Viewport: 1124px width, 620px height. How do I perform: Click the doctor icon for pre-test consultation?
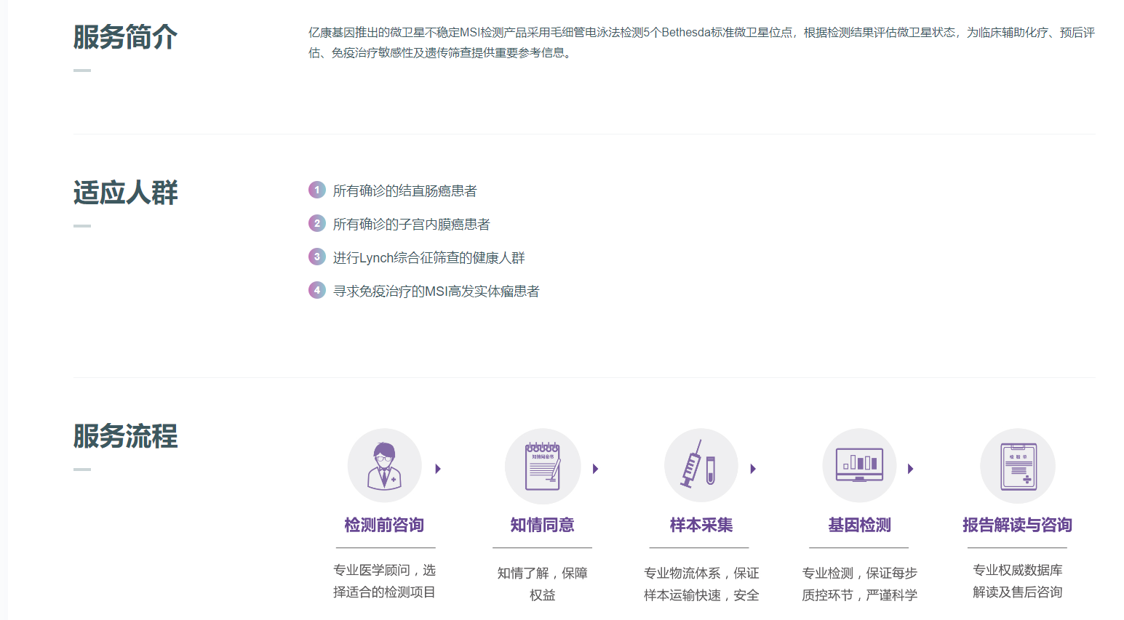[x=384, y=466]
